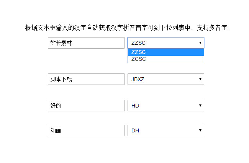Click the DH dropdown arrow icon
This screenshot has height=163, width=249.
click(200, 130)
